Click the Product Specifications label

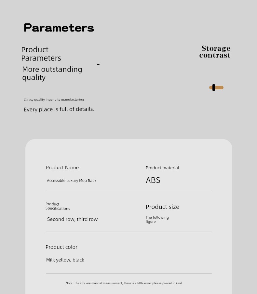[x=58, y=206]
